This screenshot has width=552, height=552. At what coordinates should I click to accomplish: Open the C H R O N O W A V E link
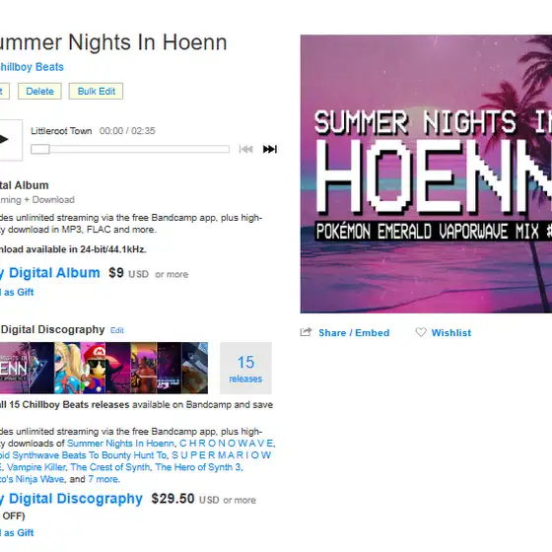tap(227, 444)
